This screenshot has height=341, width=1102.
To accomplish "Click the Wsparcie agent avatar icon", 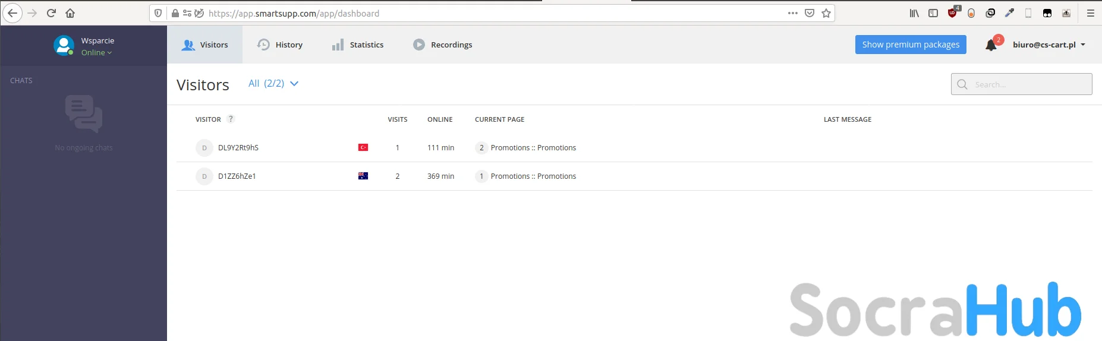I will [64, 45].
